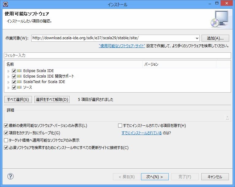Click the ScalaTest for Scala IDE category icon
Screen dimensions: 235x187
point(19,82)
